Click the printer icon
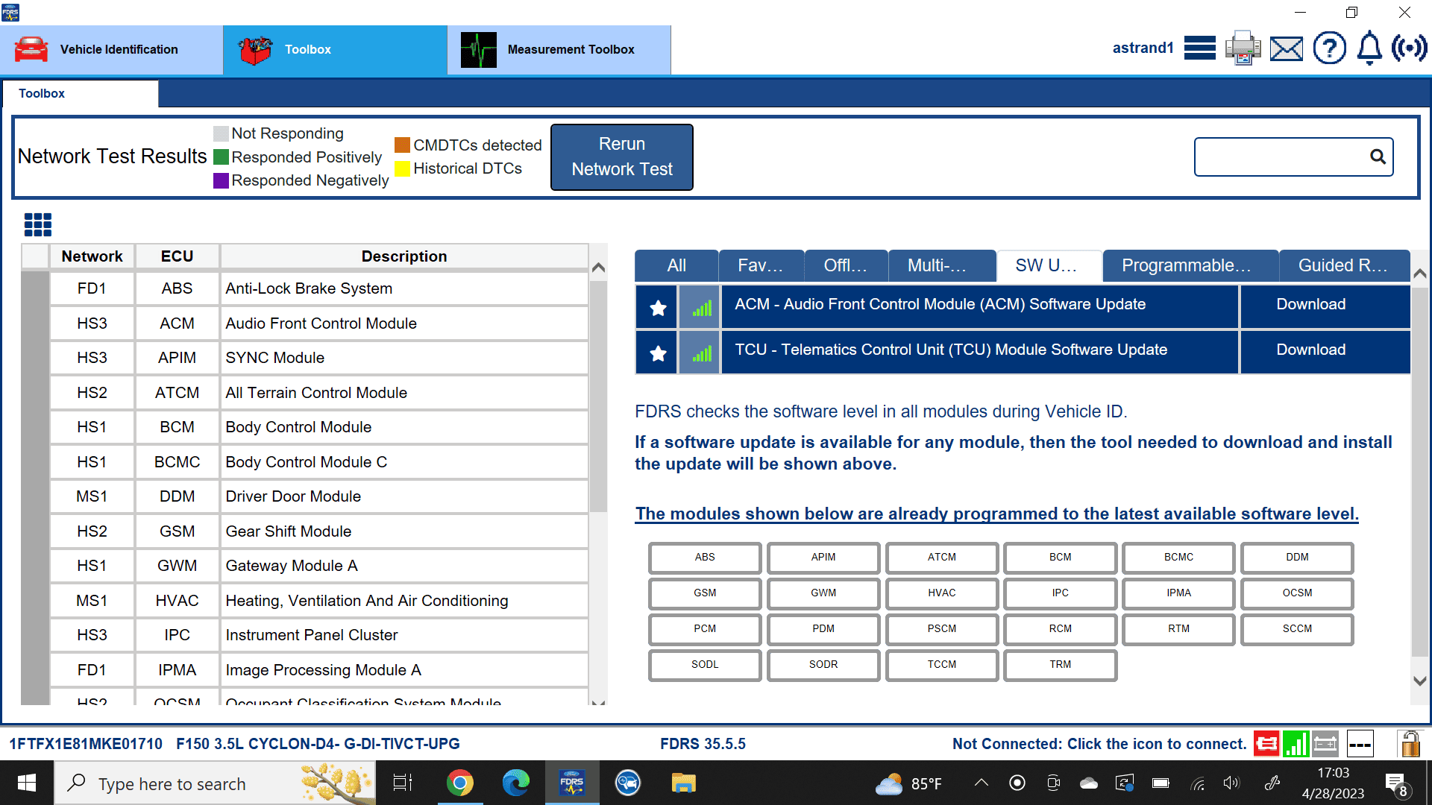This screenshot has width=1432, height=805. (x=1243, y=48)
